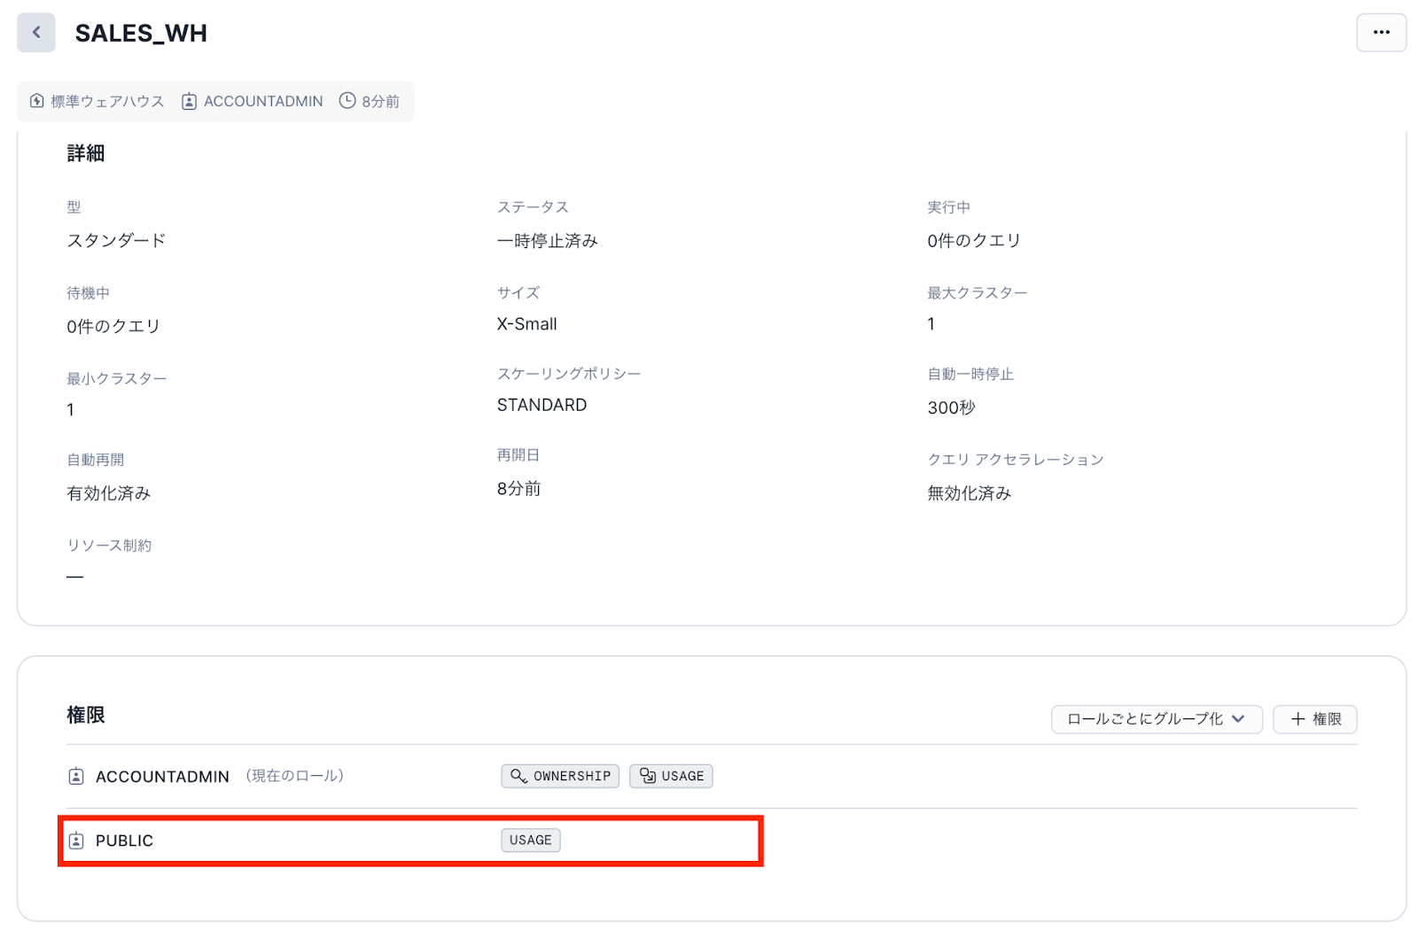Image resolution: width=1418 pixels, height=930 pixels.
Task: Click the + 権限 add privilege button
Action: coord(1314,719)
